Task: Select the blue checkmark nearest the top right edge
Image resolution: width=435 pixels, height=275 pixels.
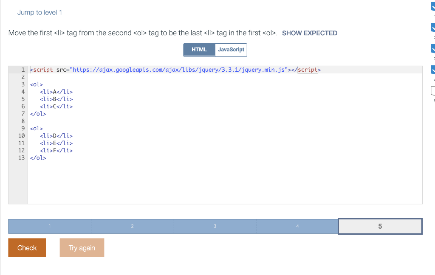Action: [432, 6]
